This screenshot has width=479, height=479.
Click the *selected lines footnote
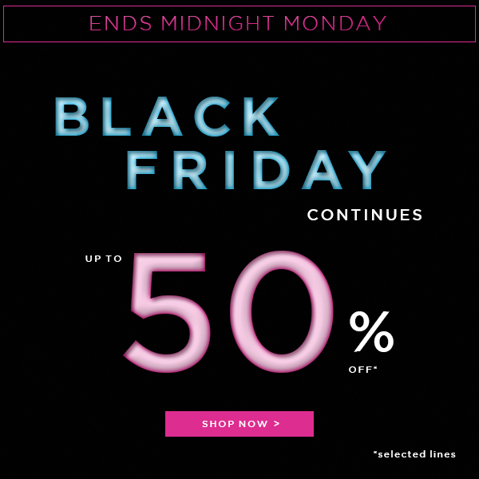414,454
